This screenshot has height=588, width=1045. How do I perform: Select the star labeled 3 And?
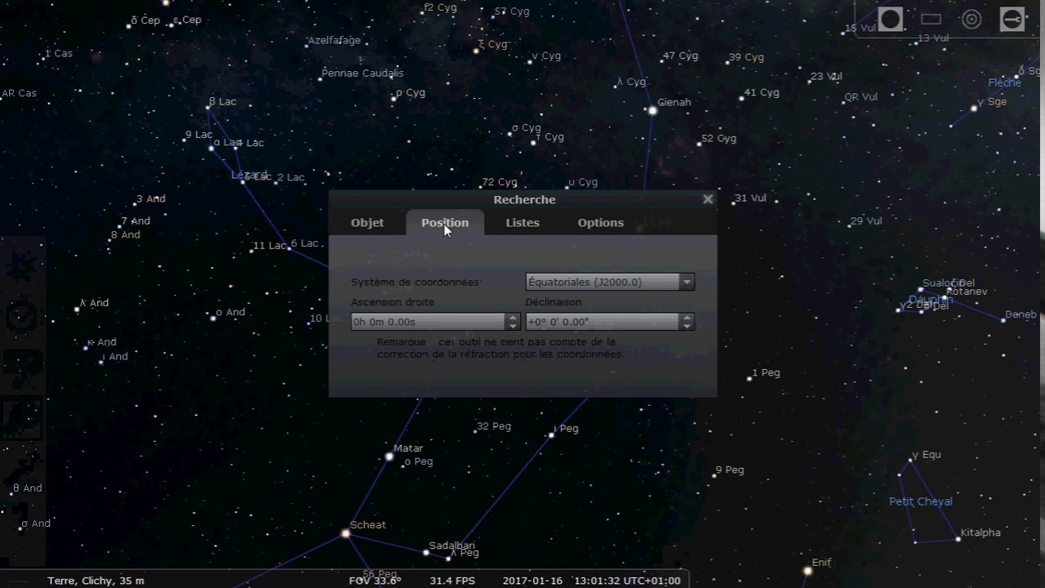[135, 203]
